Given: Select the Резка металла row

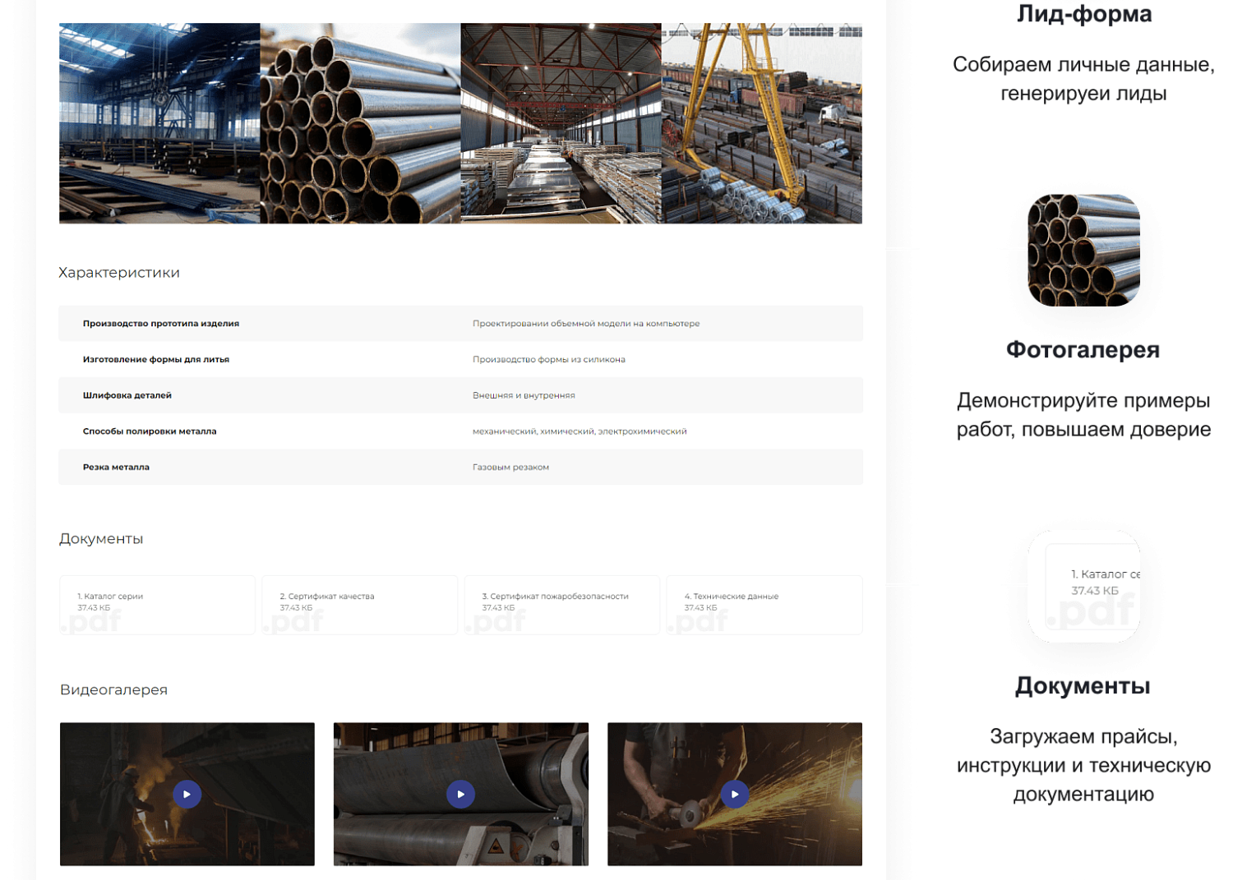Looking at the screenshot, I should 460,467.
